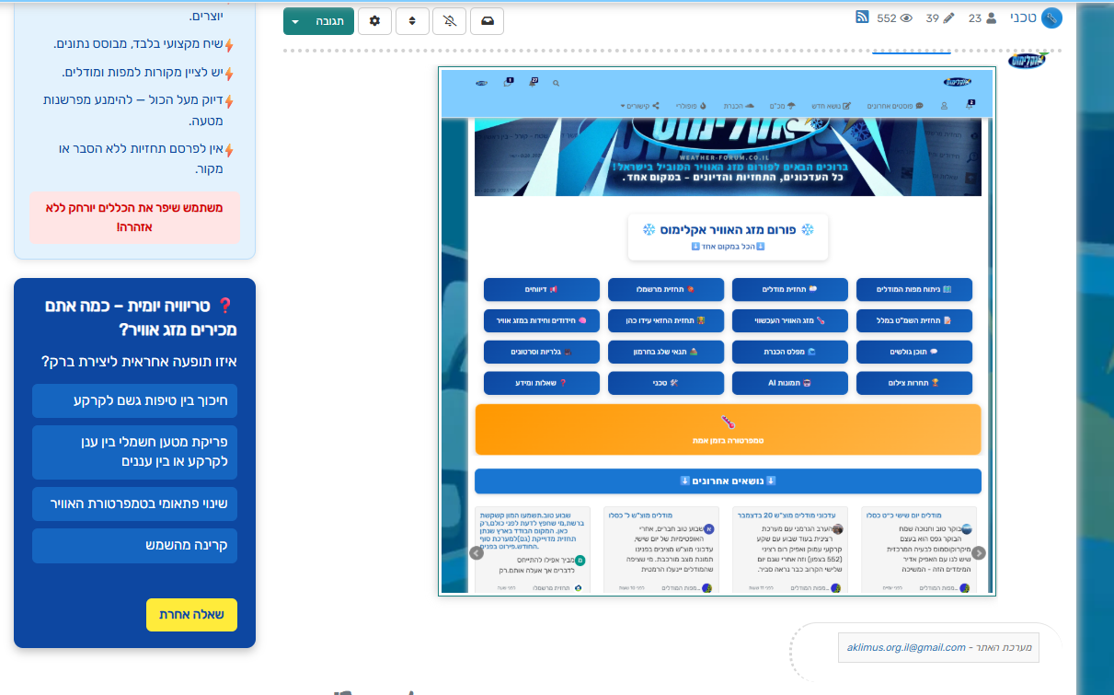Viewport: 1114px width, 695px height.
Task: Open the up-down arrows sort dropdown
Action: coord(412,21)
